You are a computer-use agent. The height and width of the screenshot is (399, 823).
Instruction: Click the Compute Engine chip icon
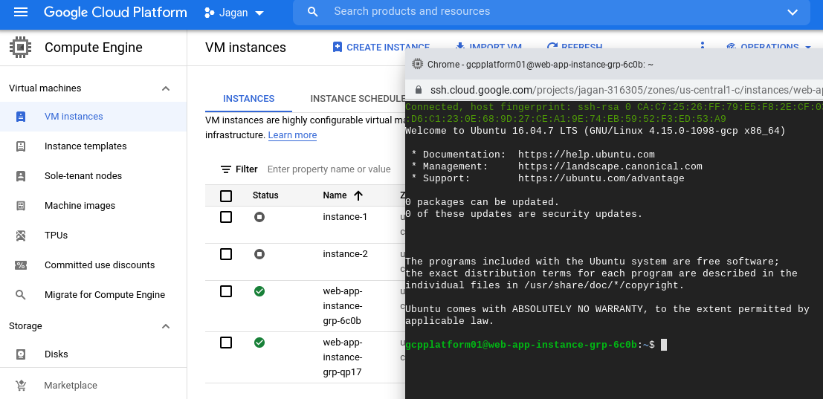point(20,48)
